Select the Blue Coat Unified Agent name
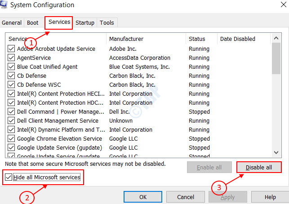 pyautogui.click(x=47, y=67)
